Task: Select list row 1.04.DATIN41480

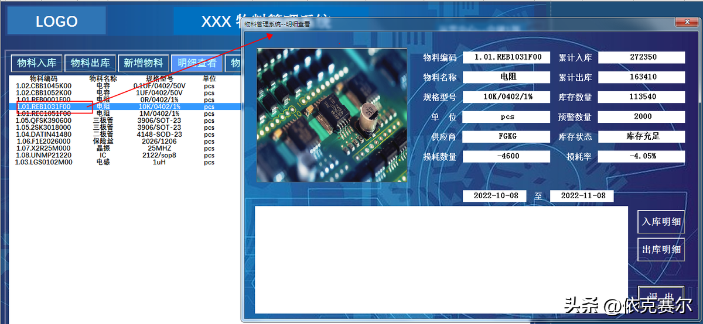Action: (125, 135)
